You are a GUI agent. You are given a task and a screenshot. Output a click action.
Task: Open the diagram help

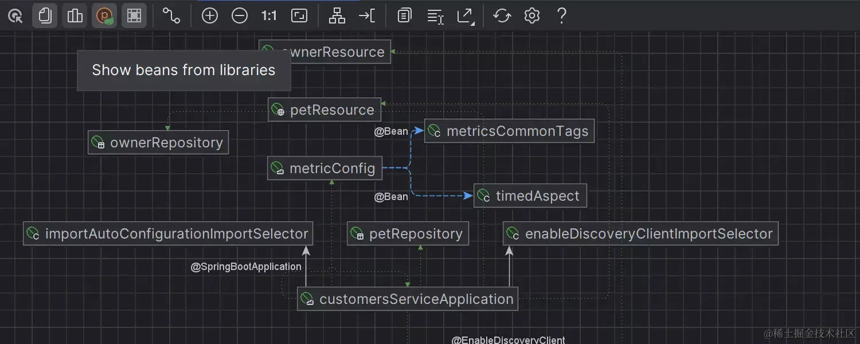561,15
